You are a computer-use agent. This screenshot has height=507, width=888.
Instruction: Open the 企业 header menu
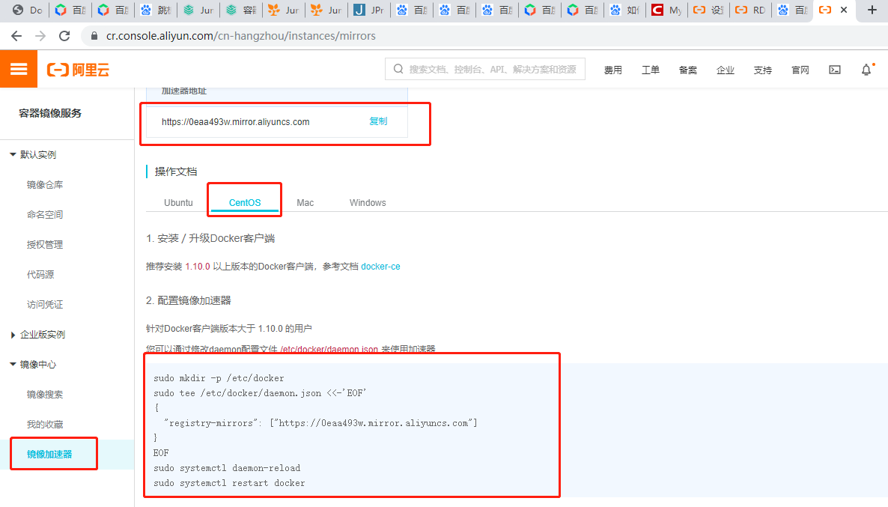(x=725, y=70)
